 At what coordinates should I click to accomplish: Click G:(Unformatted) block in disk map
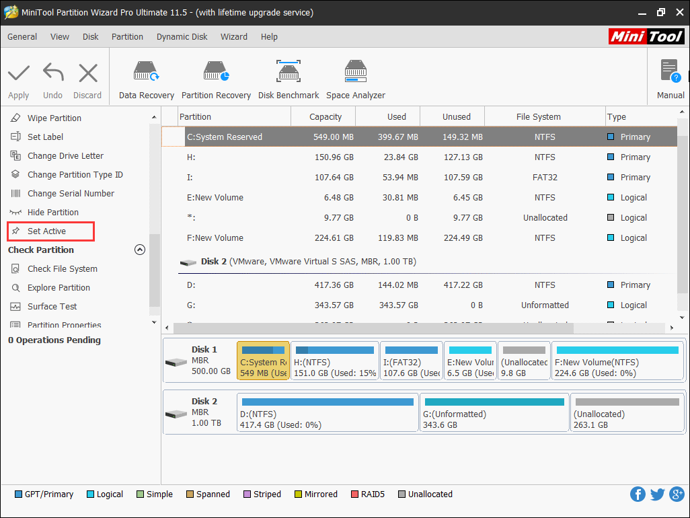click(494, 412)
